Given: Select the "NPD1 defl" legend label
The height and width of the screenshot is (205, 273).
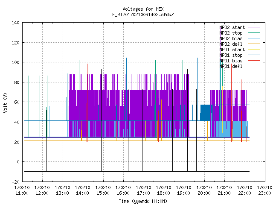Looking at the screenshot, I should click(231, 66).
